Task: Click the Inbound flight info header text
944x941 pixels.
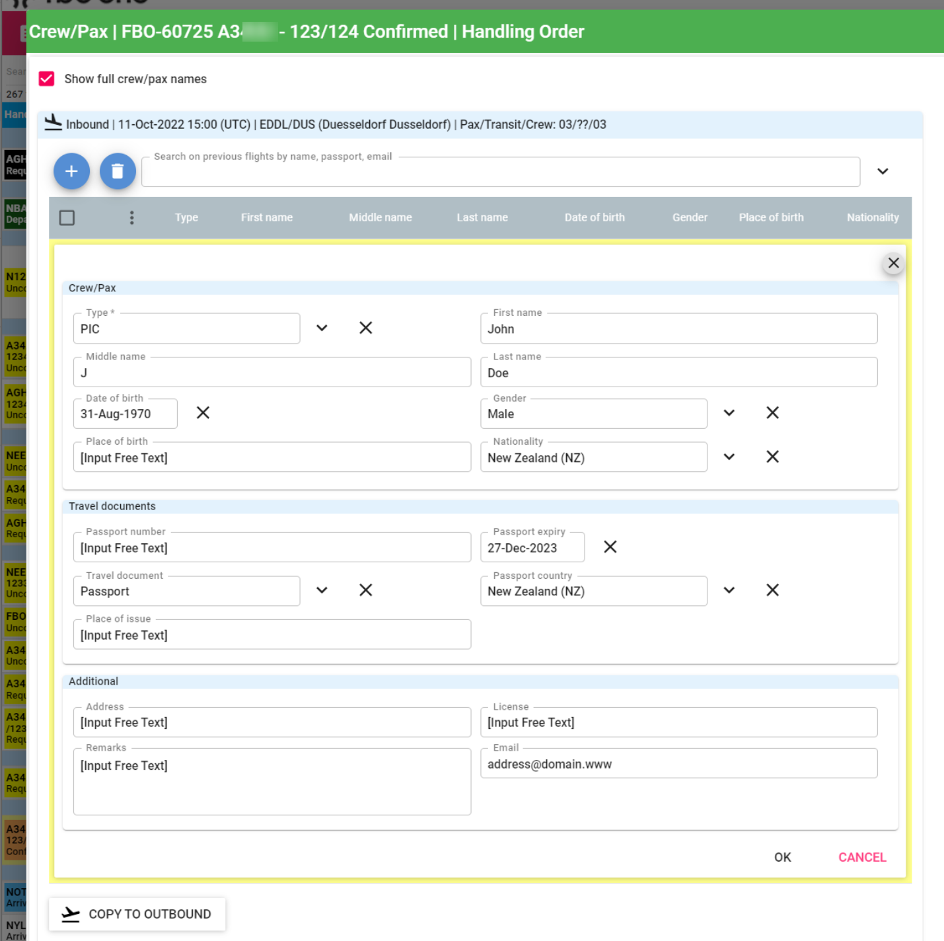Action: pyautogui.click(x=336, y=124)
